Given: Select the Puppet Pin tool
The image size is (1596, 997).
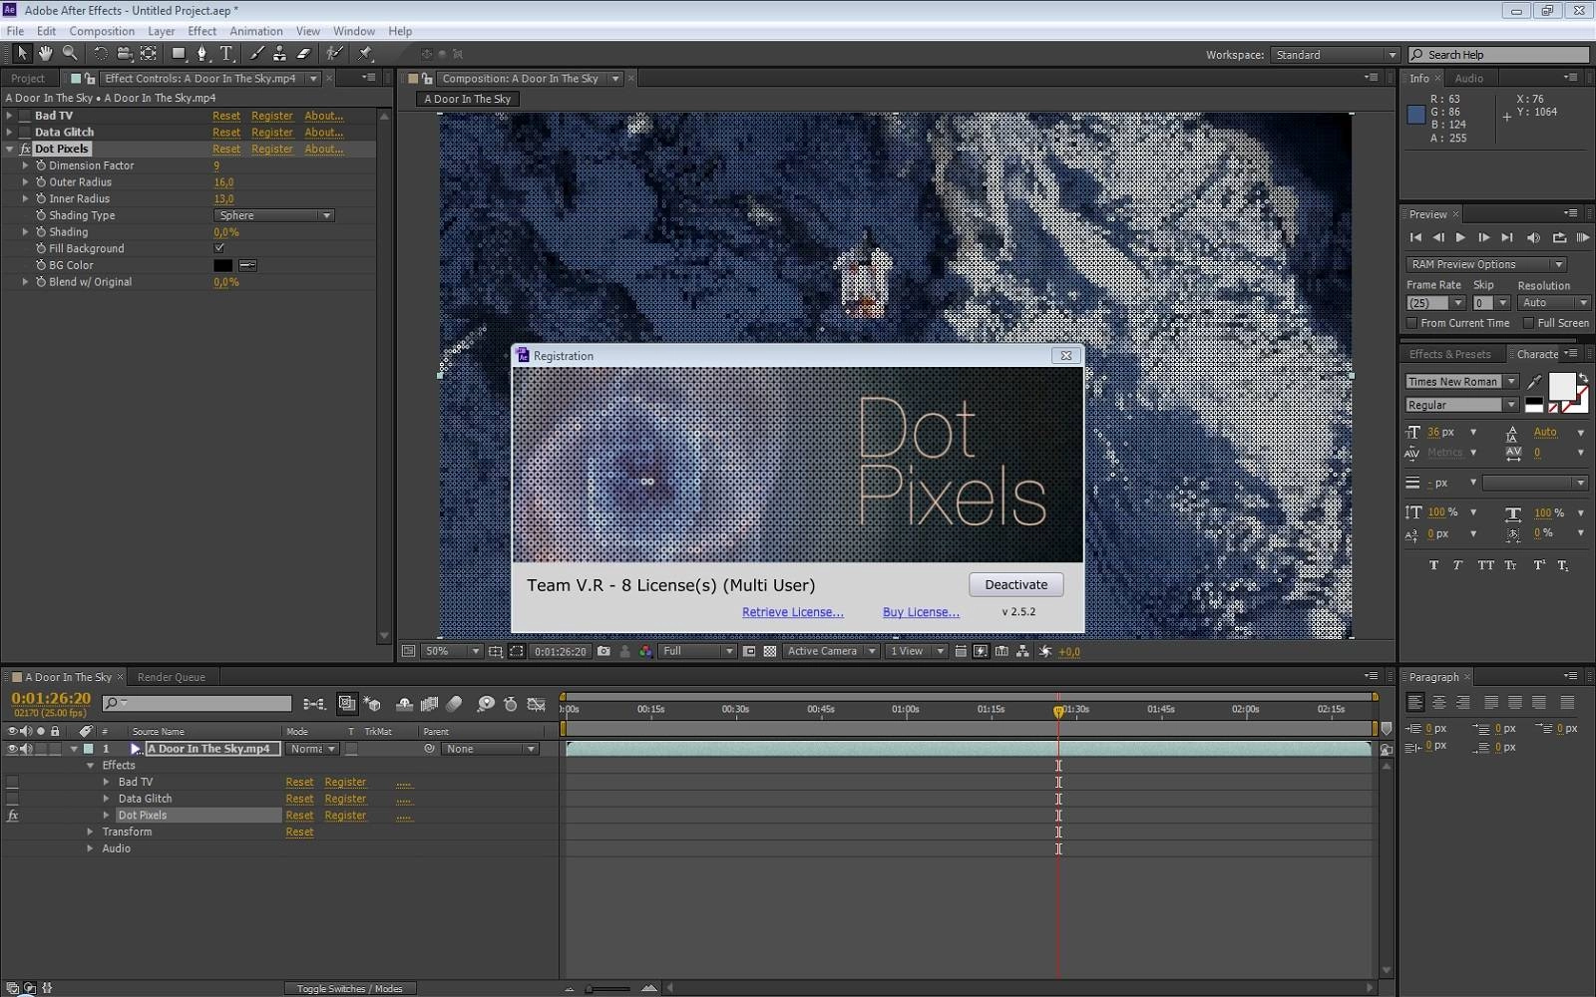Looking at the screenshot, I should (x=365, y=54).
